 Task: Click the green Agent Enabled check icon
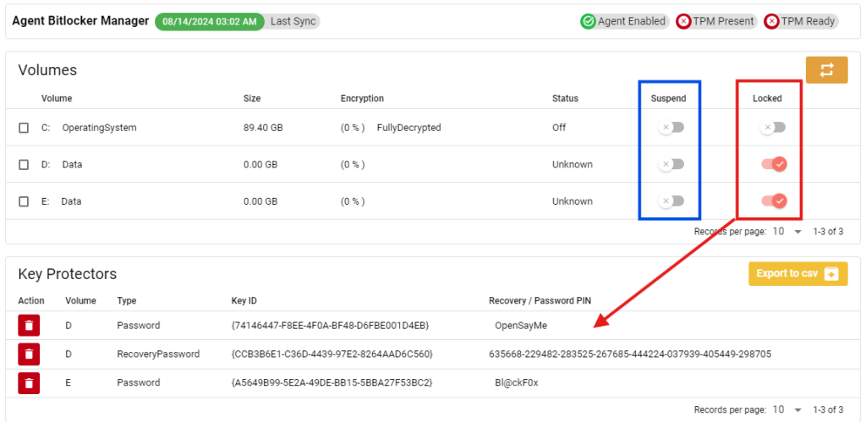(589, 21)
